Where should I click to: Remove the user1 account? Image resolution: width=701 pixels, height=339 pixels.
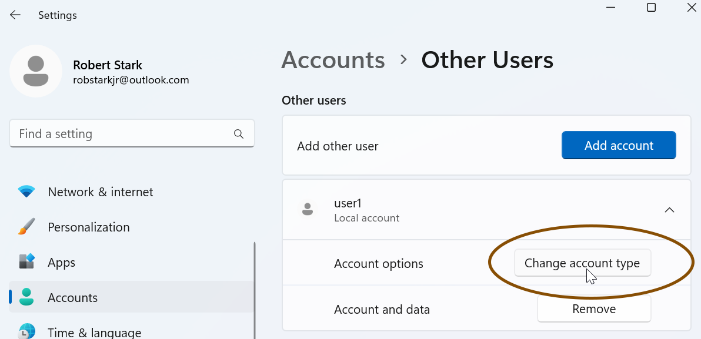point(594,308)
